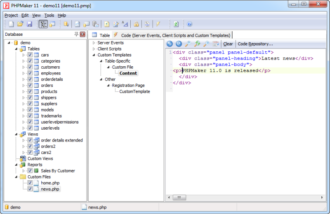Image resolution: width=330 pixels, height=214 pixels.
Task: Click the Replace magnifier with green arrows icon
Action: [197, 44]
